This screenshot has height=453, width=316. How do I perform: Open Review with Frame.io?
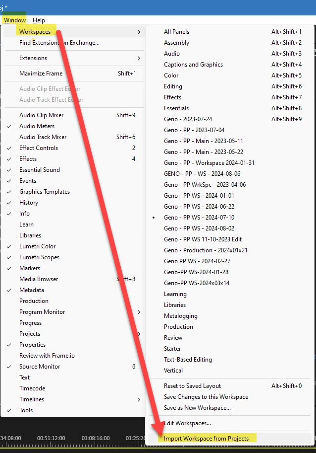click(x=74, y=356)
